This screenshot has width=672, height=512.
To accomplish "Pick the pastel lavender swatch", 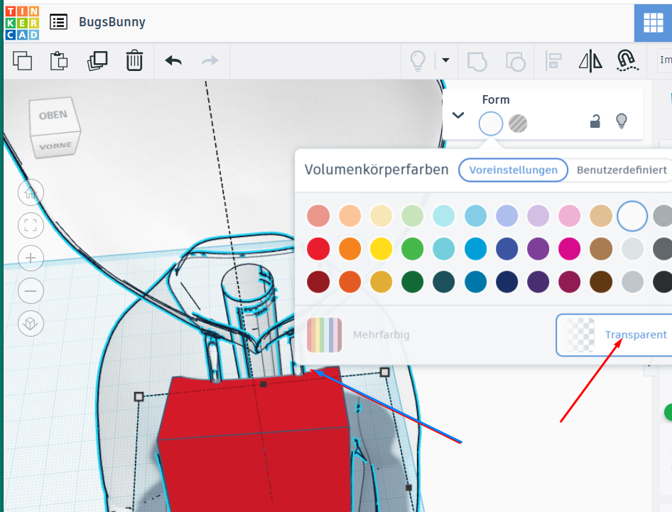I will 538,215.
